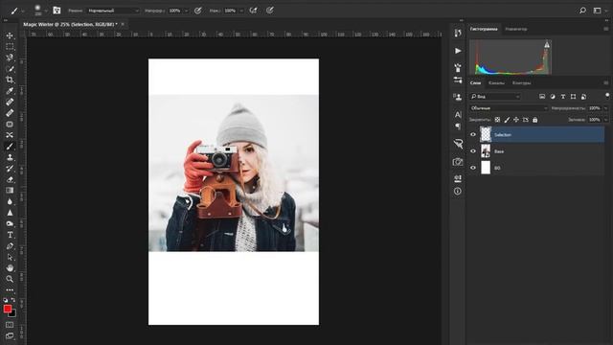
Task: Open the Character panel icon
Action: coord(458,114)
